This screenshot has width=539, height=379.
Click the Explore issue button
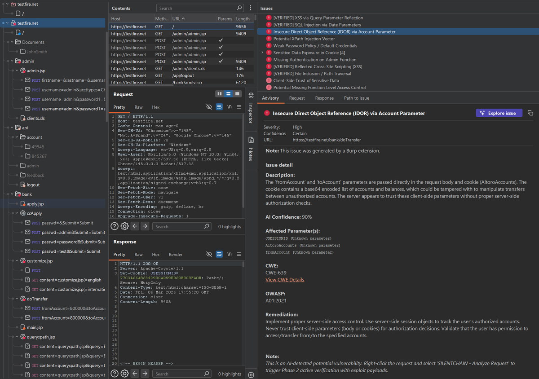point(499,113)
